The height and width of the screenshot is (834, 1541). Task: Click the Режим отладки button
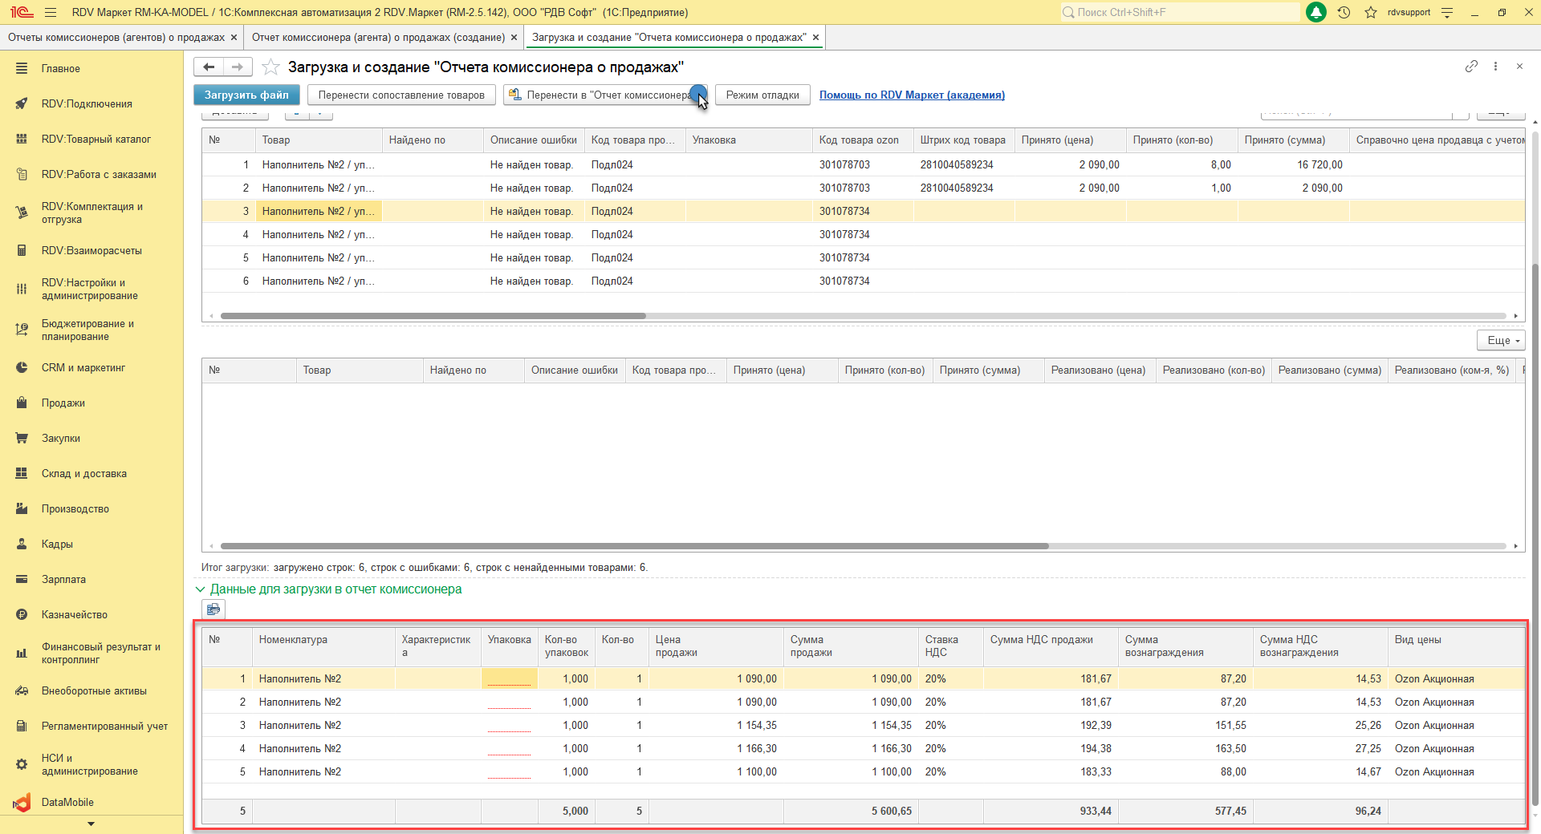pos(762,95)
